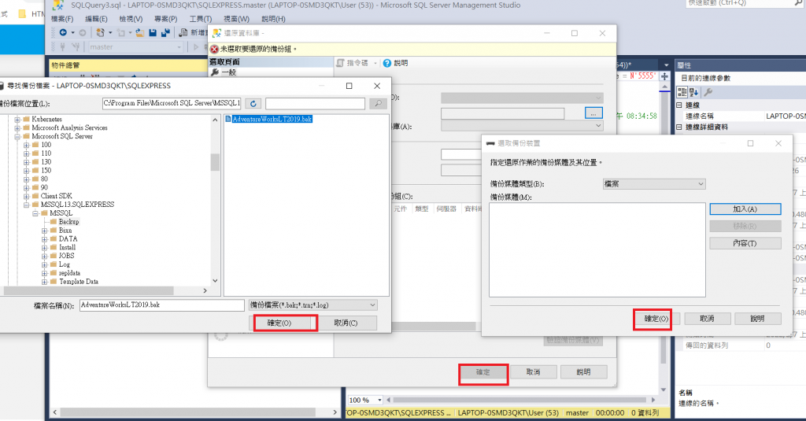Image resolution: width=806 pixels, height=421 pixels.
Task: Open the zoom 100 % dropdown
Action: point(379,400)
